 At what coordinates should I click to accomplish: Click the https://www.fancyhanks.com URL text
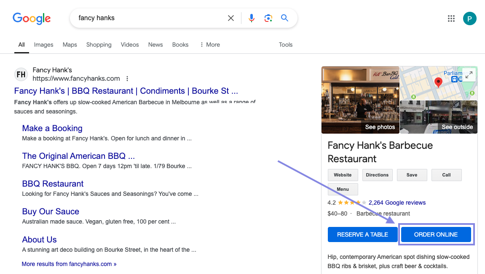(76, 79)
